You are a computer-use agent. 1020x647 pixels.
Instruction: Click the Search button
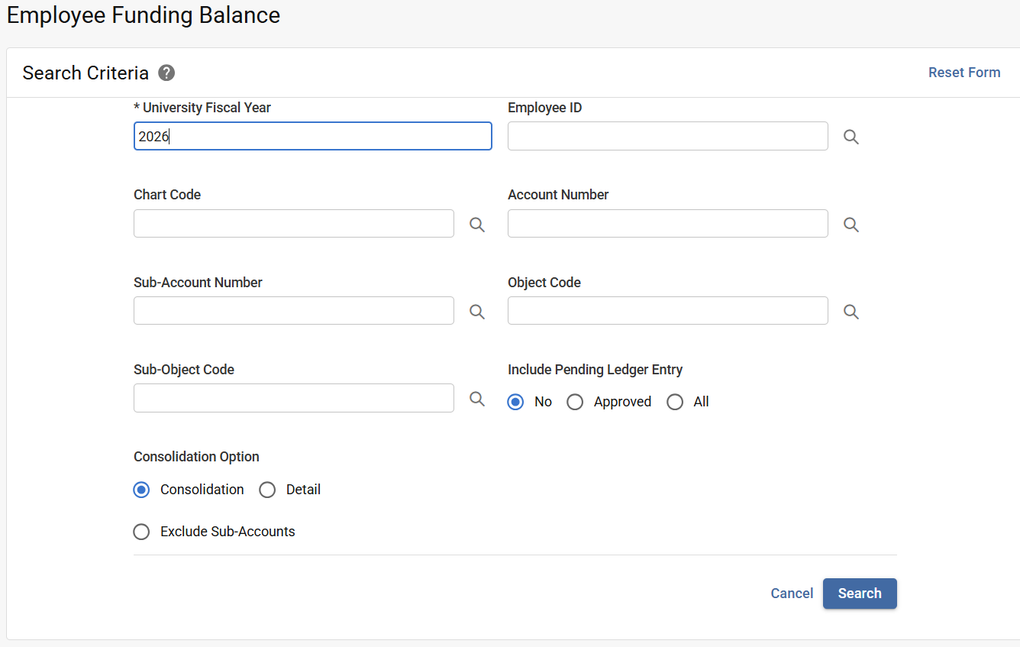pyautogui.click(x=860, y=594)
